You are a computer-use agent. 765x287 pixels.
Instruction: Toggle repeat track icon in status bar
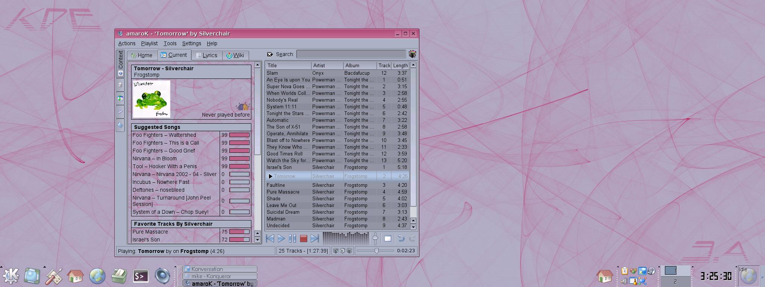[343, 251]
